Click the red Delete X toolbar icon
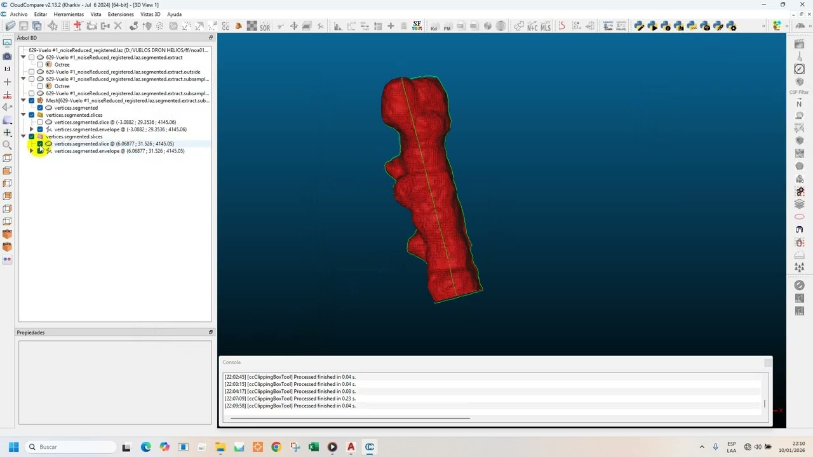 [x=118, y=26]
